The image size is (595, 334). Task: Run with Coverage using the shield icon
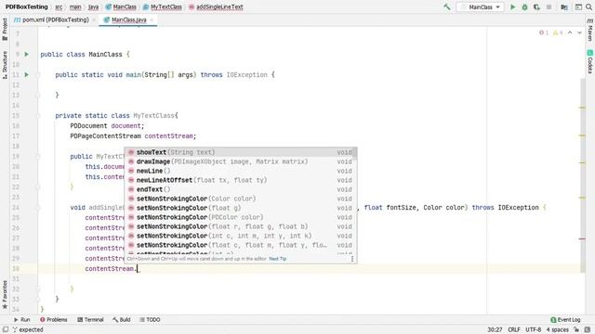click(536, 6)
